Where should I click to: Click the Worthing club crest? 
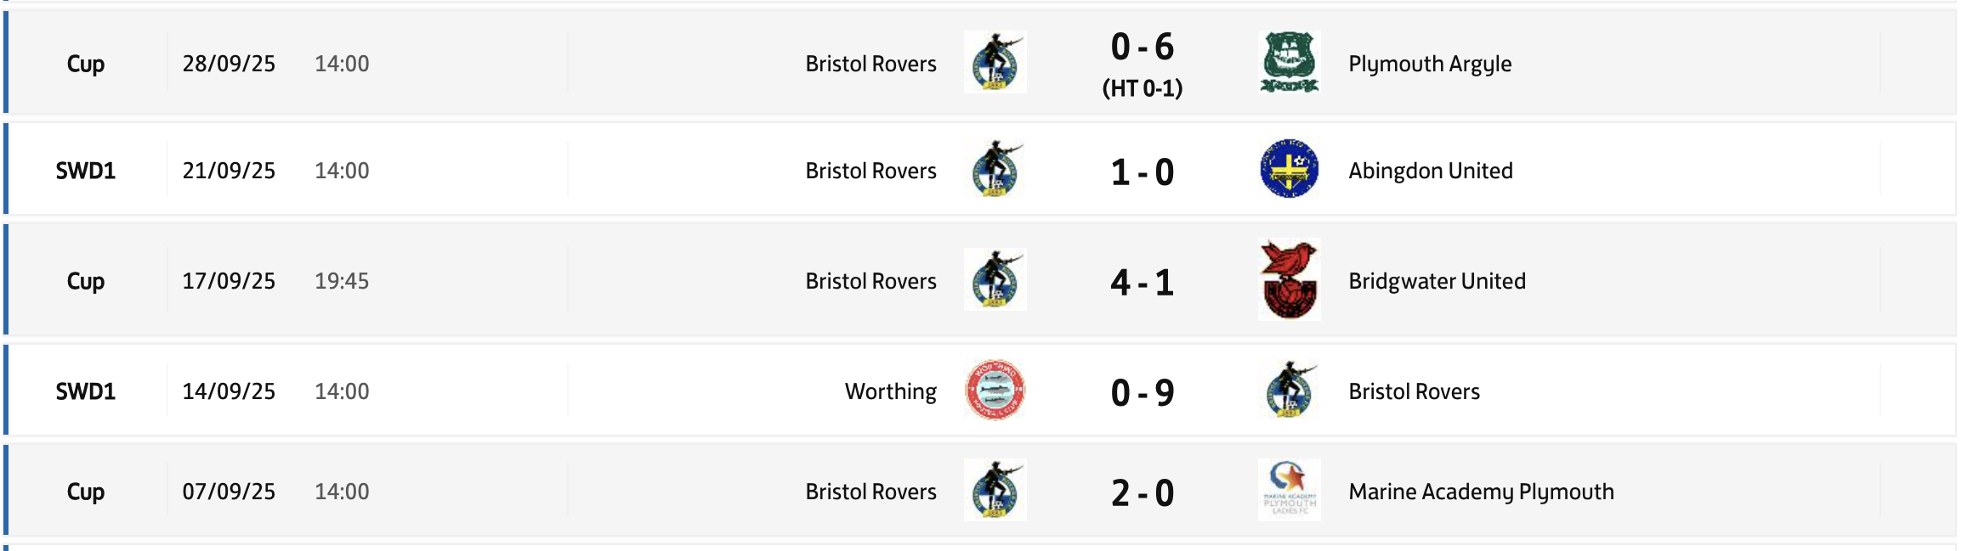995,390
